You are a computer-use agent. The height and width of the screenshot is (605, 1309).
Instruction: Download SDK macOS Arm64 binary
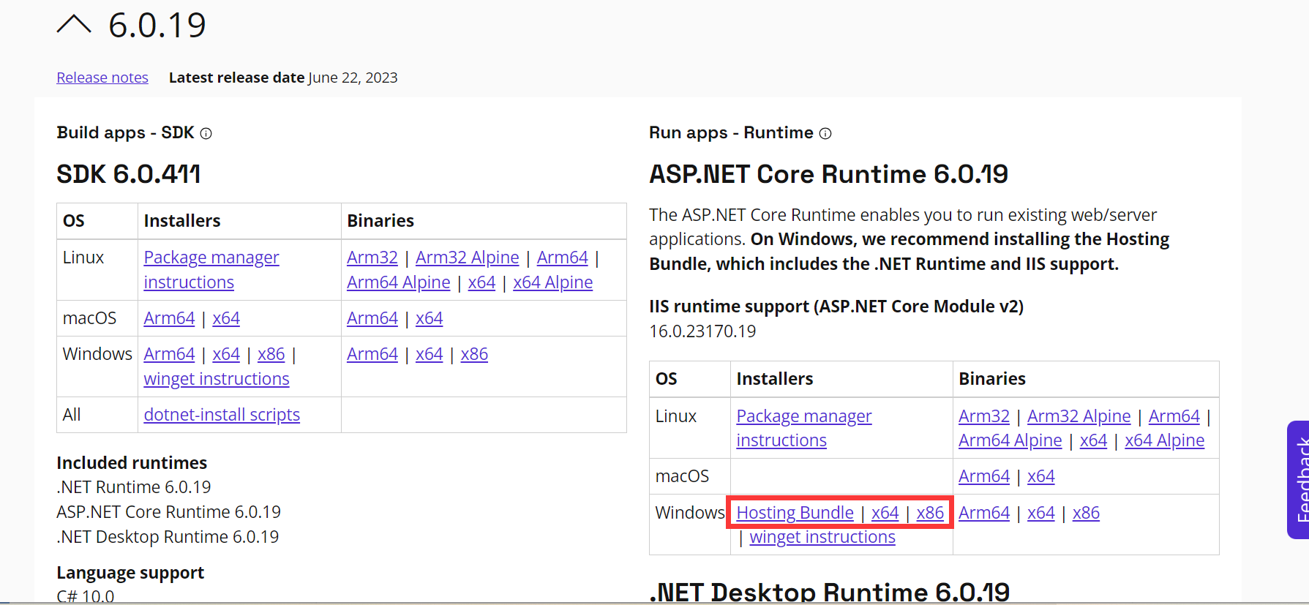click(372, 318)
